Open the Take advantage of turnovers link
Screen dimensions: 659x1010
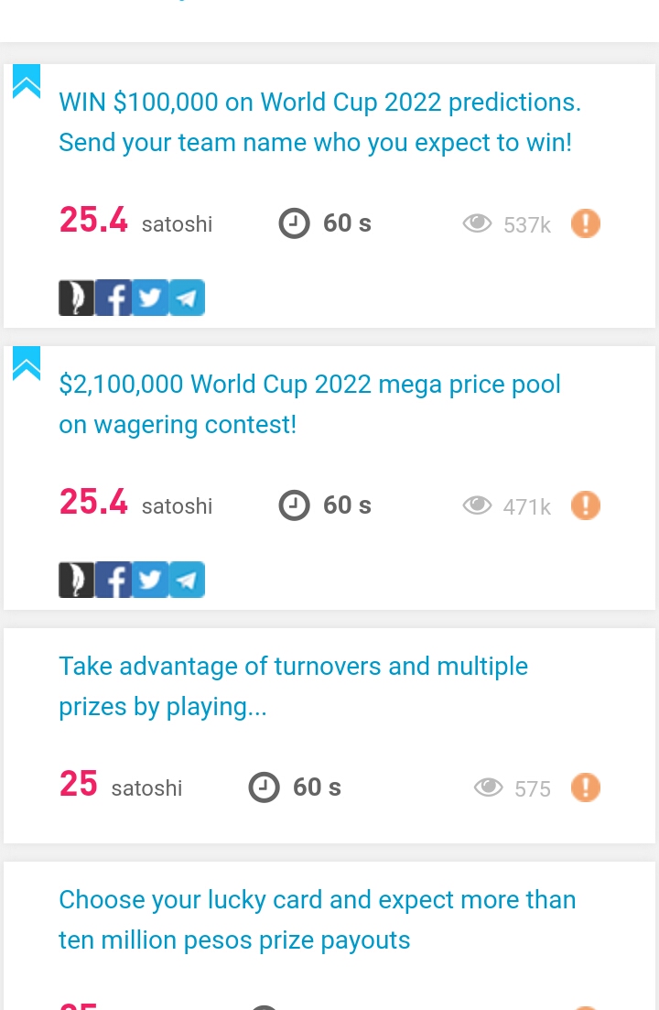[x=294, y=687]
